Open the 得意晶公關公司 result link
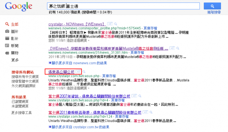This screenshot has width=228, height=132. (61, 72)
